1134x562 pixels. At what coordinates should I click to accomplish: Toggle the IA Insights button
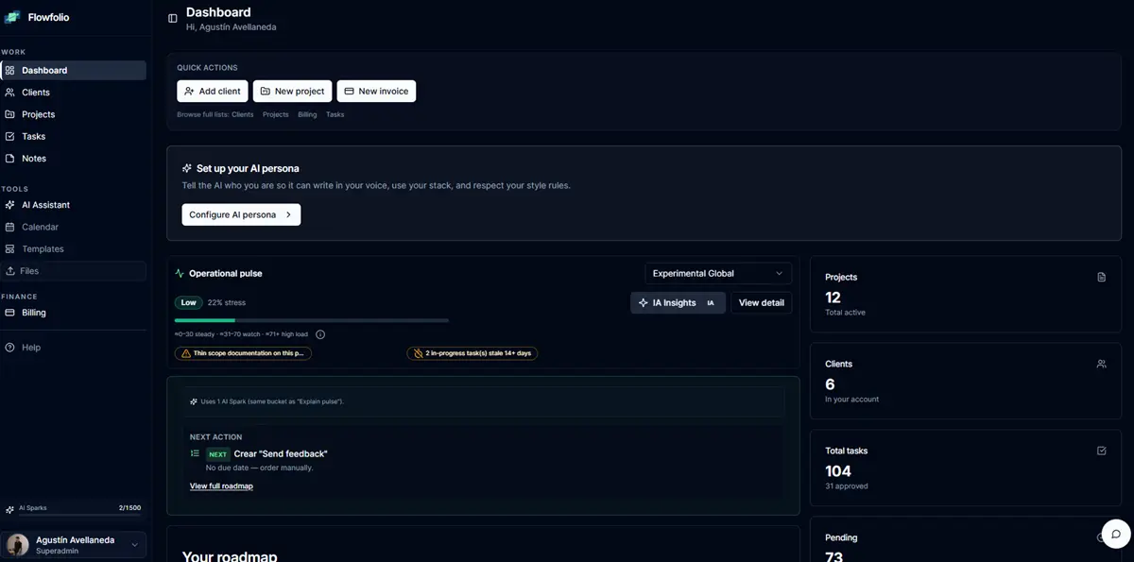click(x=678, y=302)
